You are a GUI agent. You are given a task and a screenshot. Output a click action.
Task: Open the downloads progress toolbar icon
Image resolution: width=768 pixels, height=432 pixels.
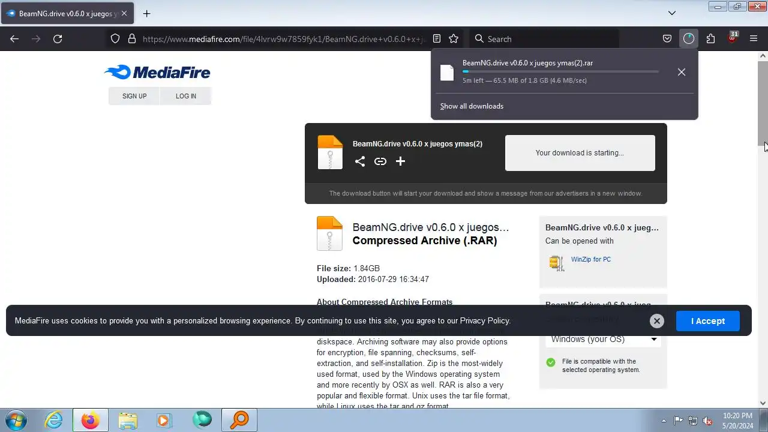point(689,38)
